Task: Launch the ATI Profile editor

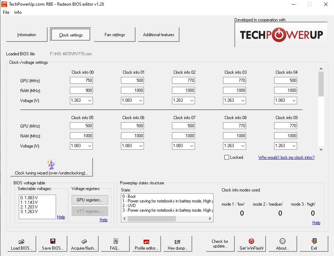Action: point(146,244)
